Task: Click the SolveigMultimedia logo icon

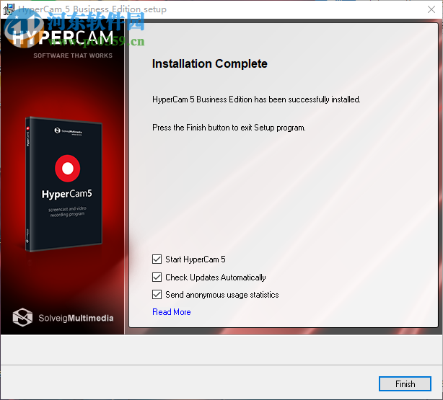Action: 22,317
